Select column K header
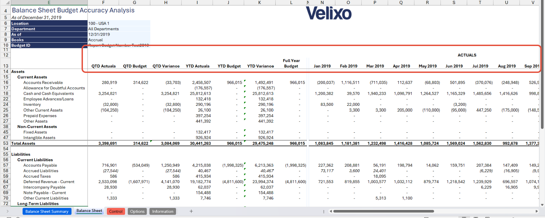This screenshot has width=545, height=218. [x=260, y=2]
